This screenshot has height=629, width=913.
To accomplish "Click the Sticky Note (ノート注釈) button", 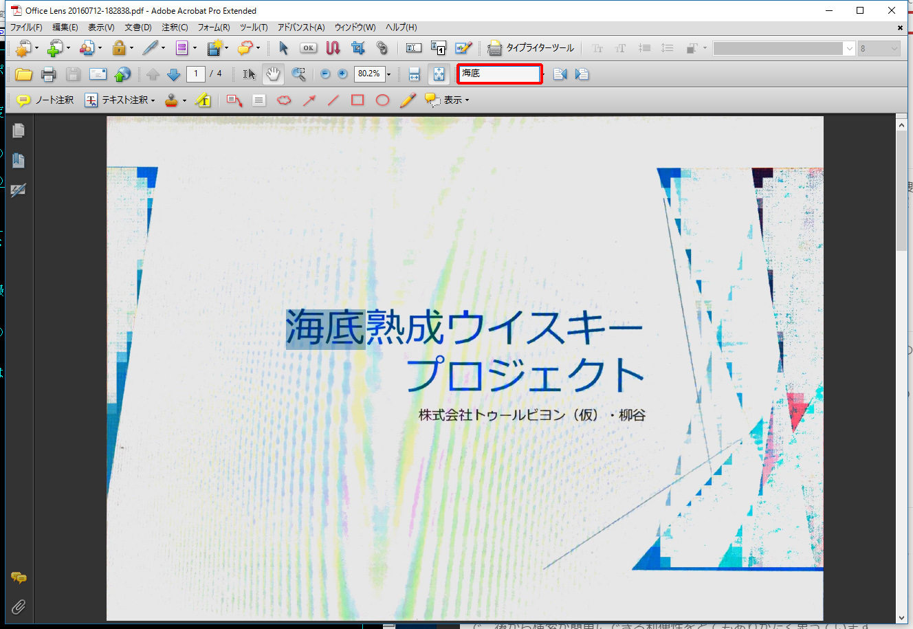I will [x=45, y=100].
